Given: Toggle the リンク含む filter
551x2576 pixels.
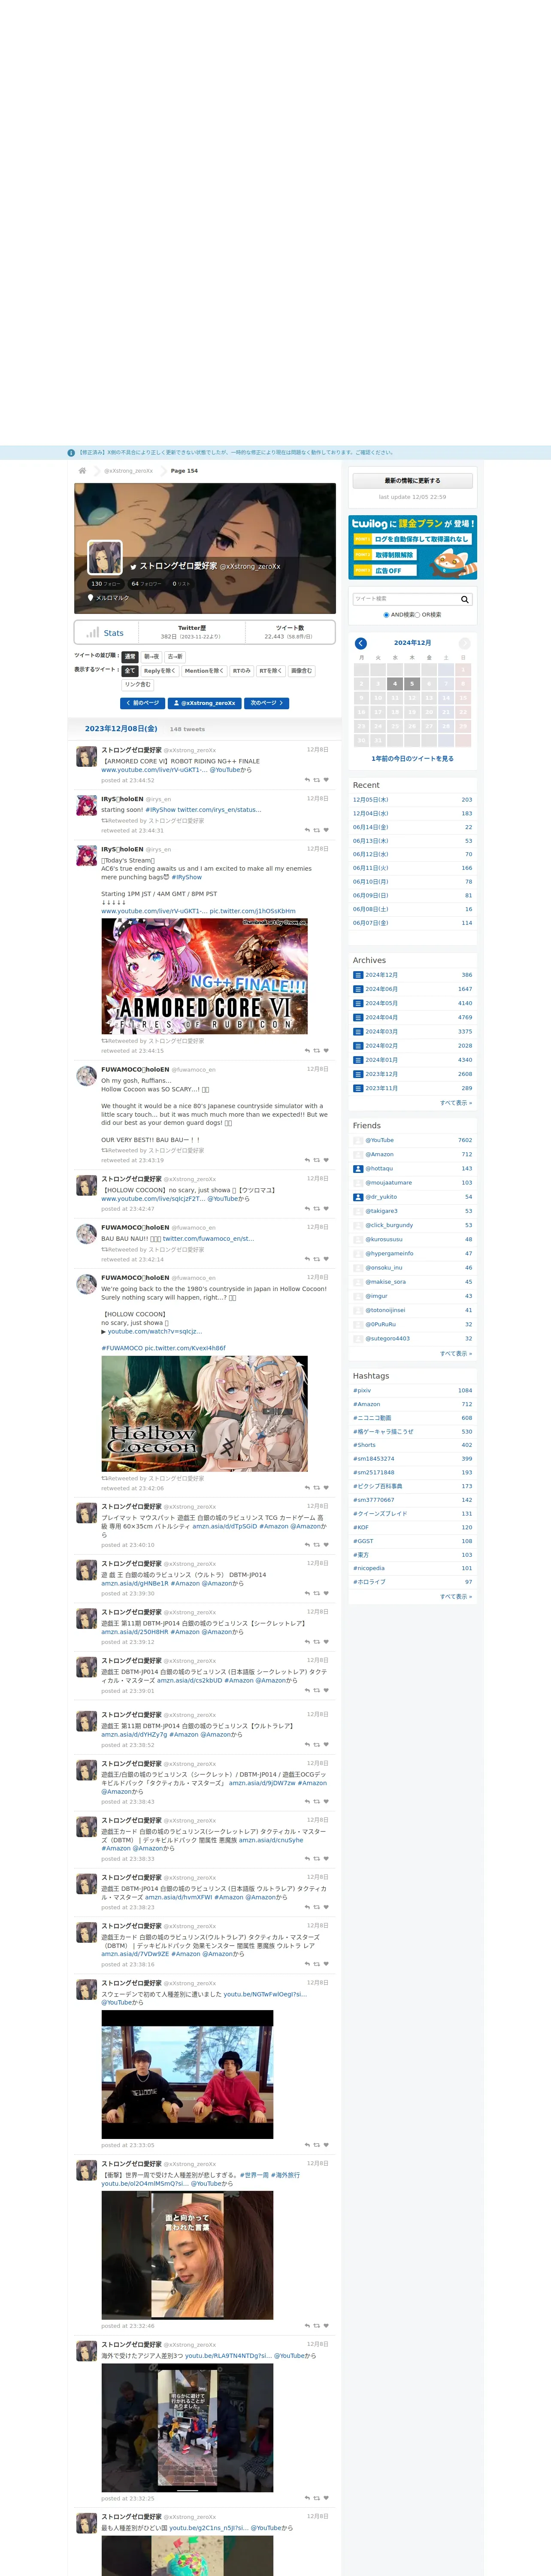Looking at the screenshot, I should tap(138, 685).
